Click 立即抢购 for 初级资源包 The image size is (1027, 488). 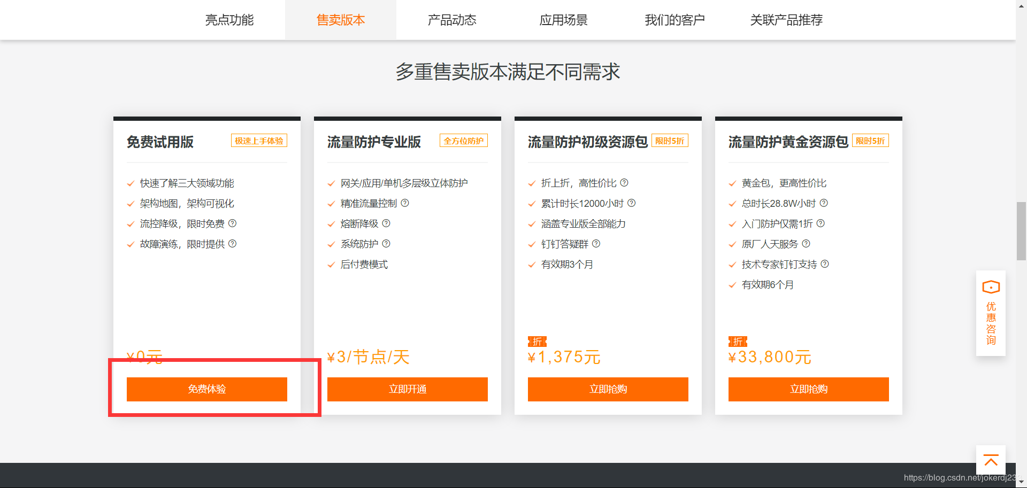pos(608,389)
